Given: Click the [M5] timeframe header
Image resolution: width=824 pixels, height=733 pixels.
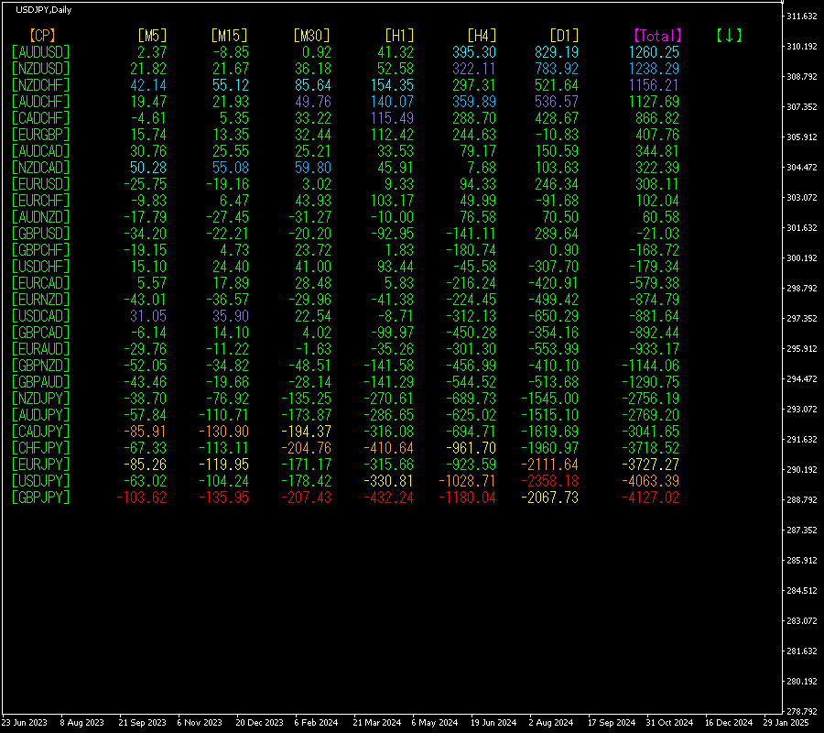Looking at the screenshot, I should click(152, 36).
